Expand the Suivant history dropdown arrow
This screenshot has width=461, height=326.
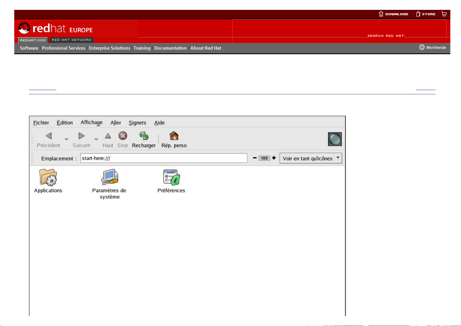(96, 139)
